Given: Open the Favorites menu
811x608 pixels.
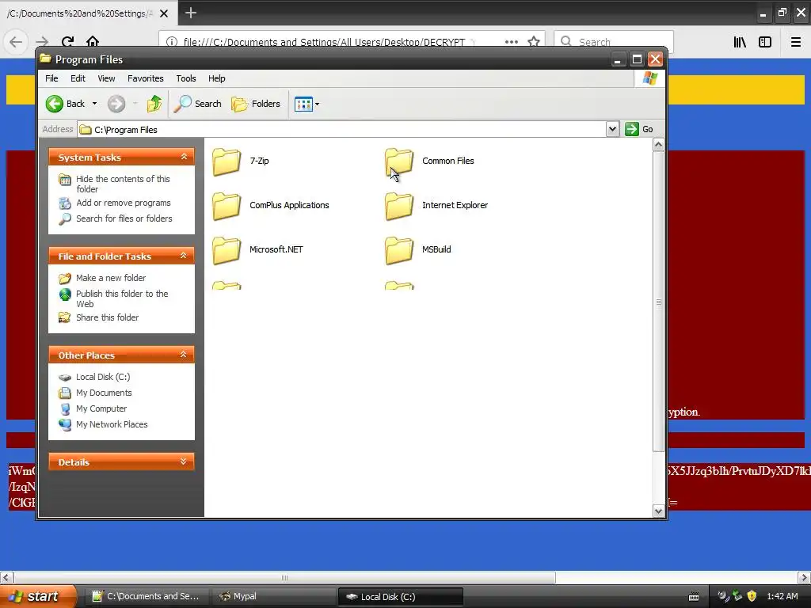Looking at the screenshot, I should [146, 78].
